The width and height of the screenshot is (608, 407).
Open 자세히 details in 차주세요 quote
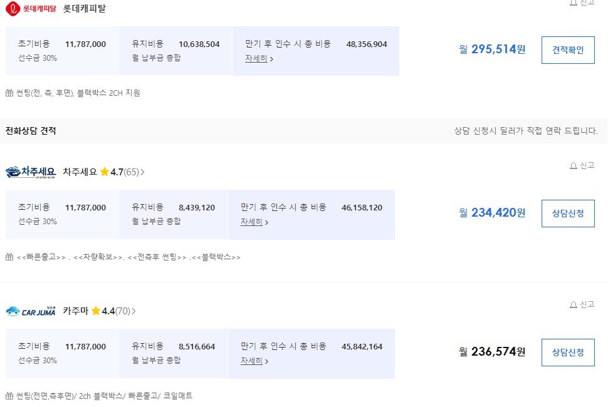tap(254, 222)
